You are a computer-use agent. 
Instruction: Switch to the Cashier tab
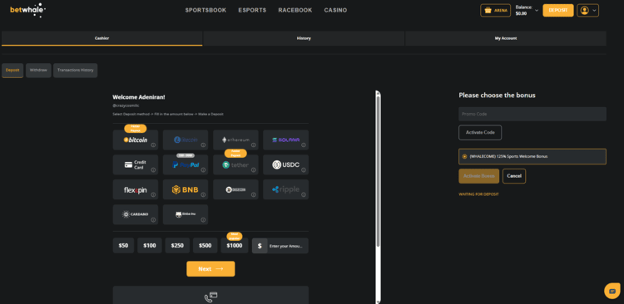[102, 38]
